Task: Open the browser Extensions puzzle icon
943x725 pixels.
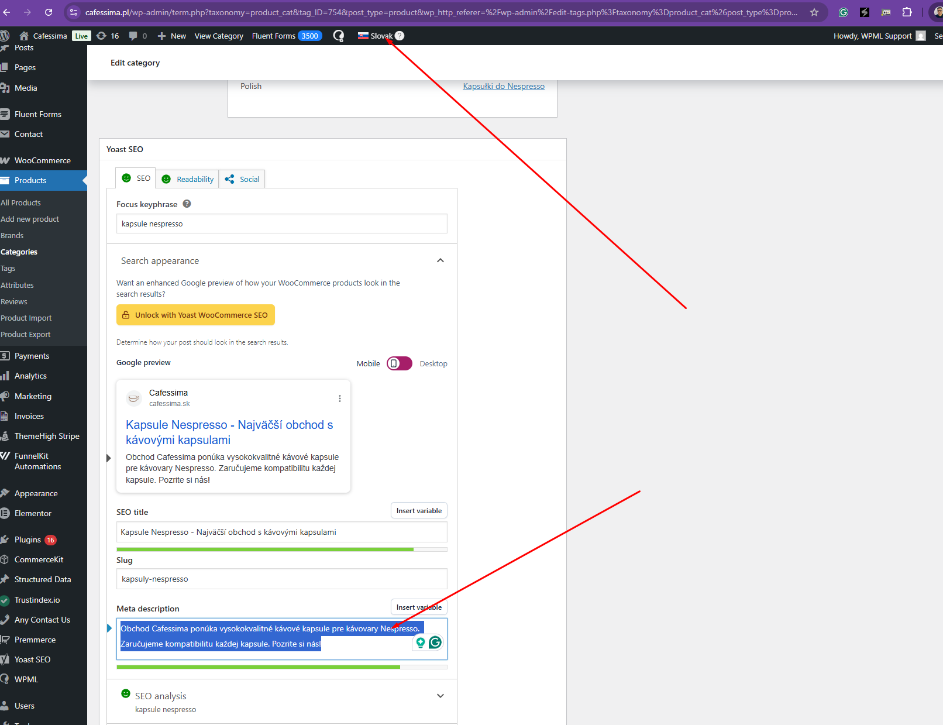Action: click(x=907, y=12)
